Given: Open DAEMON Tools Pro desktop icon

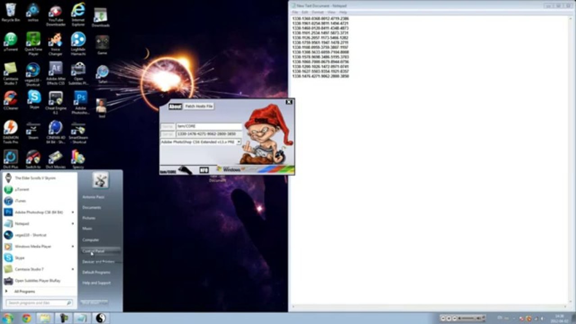Looking at the screenshot, I should point(10,132).
